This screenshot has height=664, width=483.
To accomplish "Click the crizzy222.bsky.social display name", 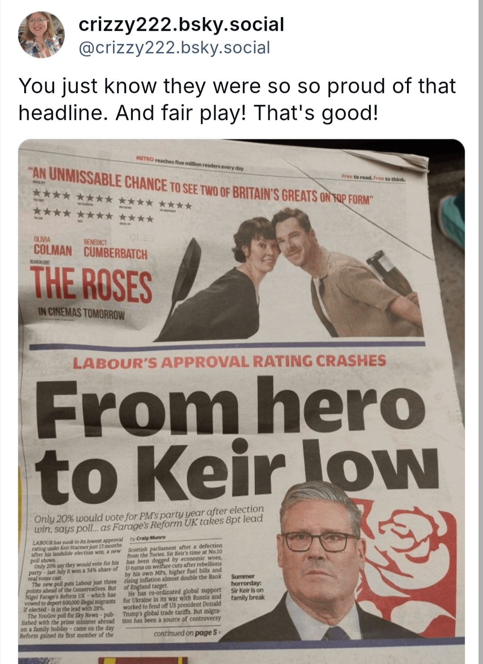I will 181,24.
